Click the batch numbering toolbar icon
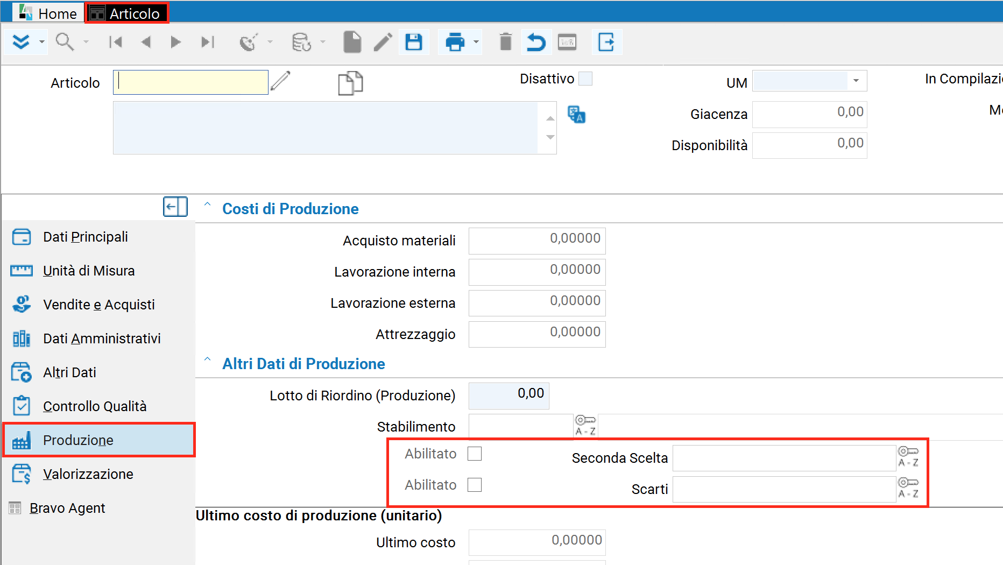 [567, 42]
